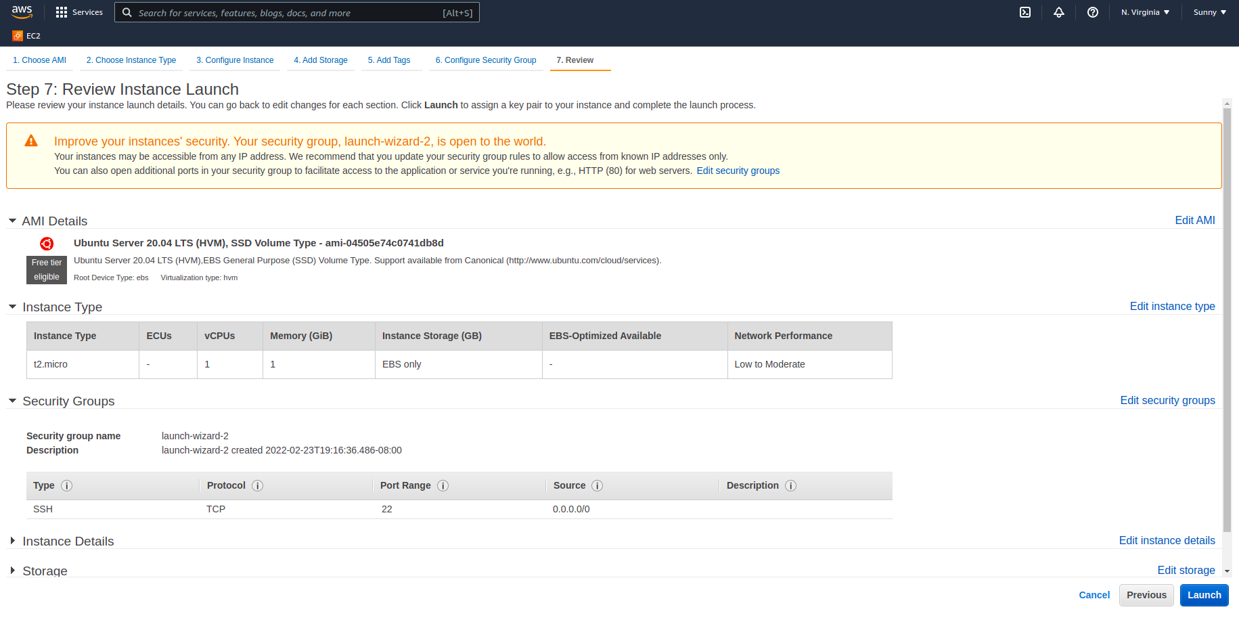
Task: Click the services search field
Action: pos(296,12)
